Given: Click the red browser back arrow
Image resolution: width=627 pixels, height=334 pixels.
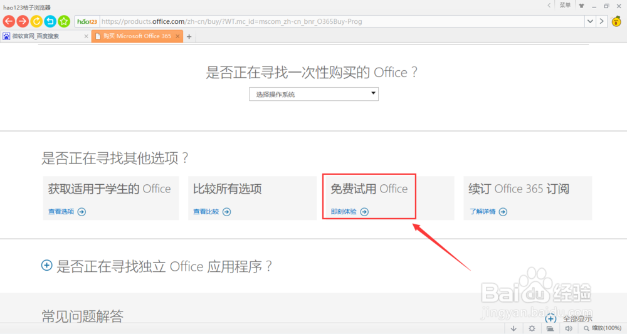Looking at the screenshot, I should [x=9, y=21].
